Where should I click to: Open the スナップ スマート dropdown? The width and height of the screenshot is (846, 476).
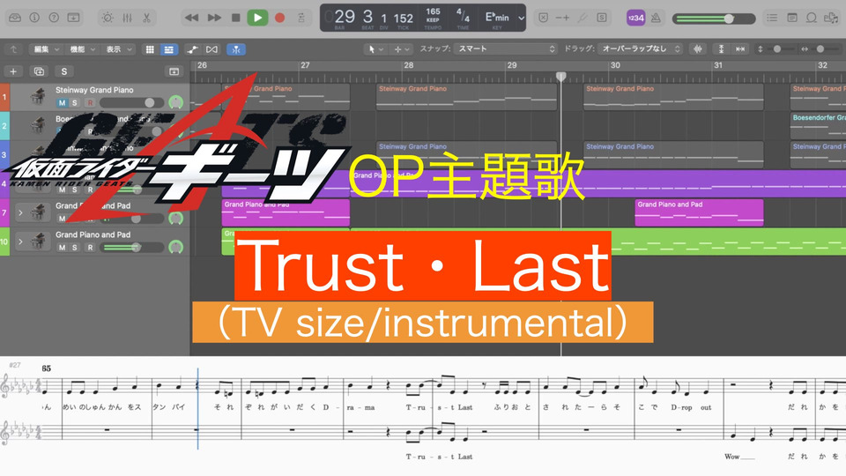[x=505, y=48]
